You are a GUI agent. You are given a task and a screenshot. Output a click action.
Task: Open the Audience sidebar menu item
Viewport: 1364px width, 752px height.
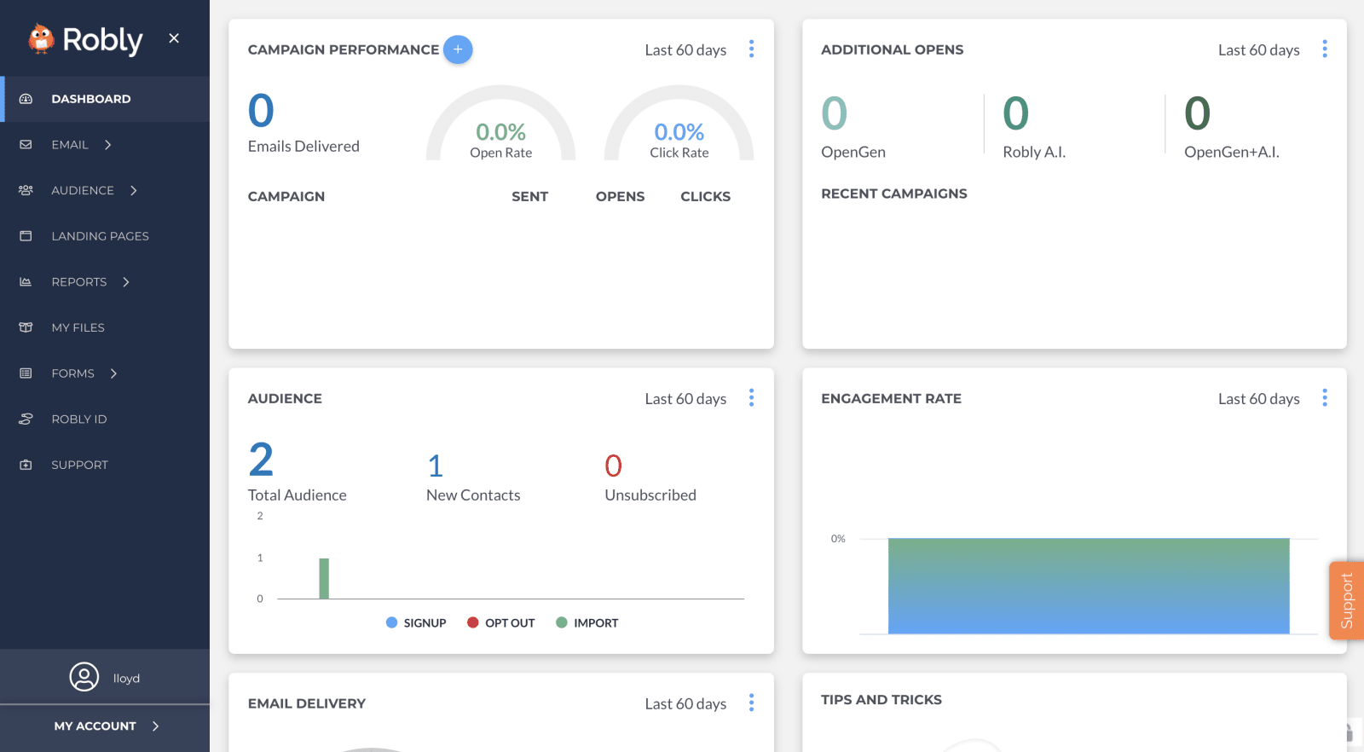click(105, 190)
